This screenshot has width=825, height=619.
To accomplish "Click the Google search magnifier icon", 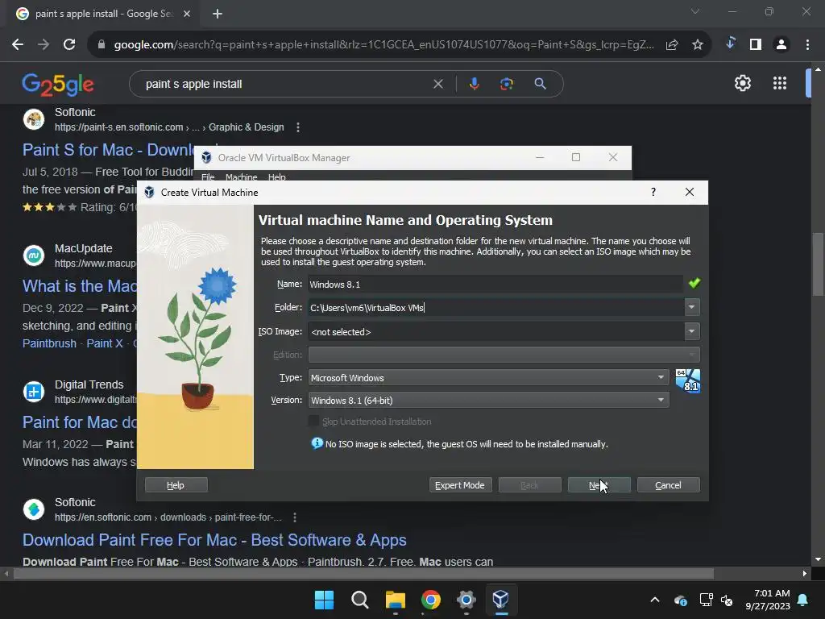I will point(541,84).
